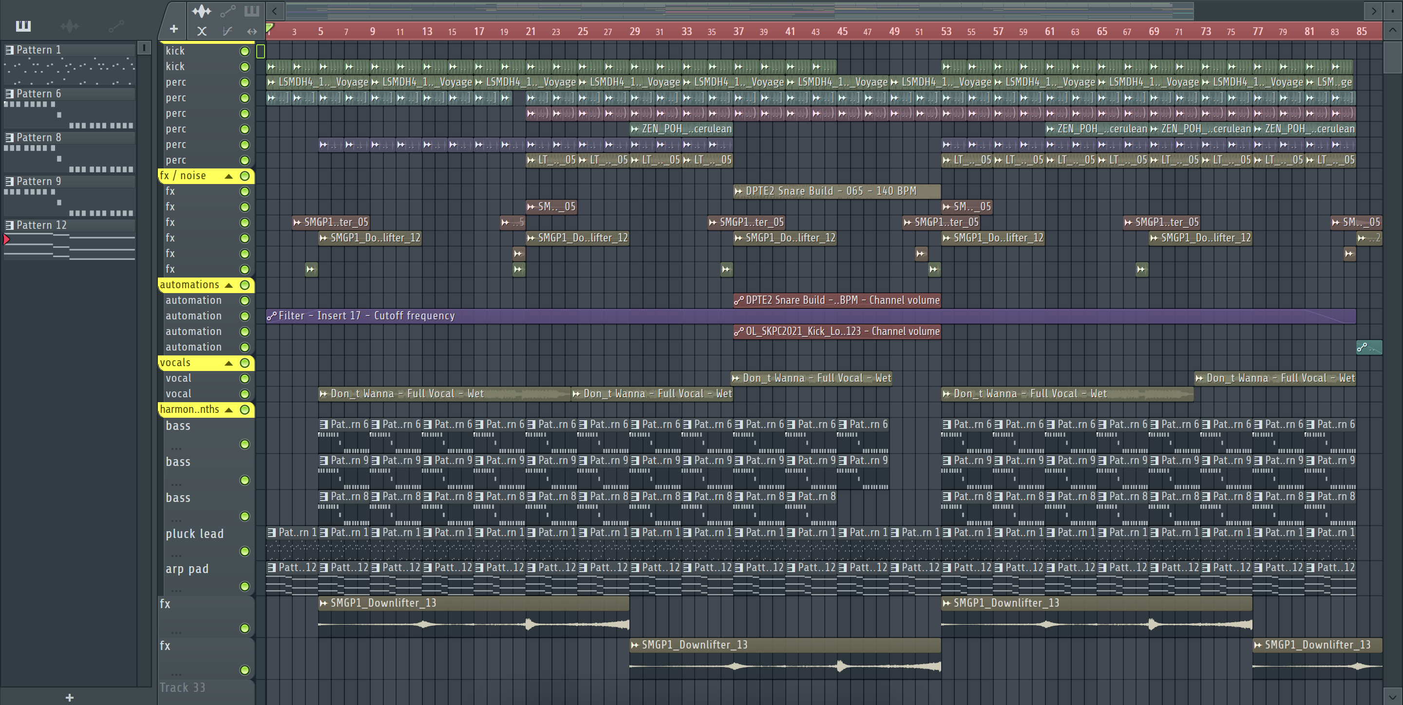Click the Pattern 8 icon in picker
The height and width of the screenshot is (705, 1403).
point(10,138)
